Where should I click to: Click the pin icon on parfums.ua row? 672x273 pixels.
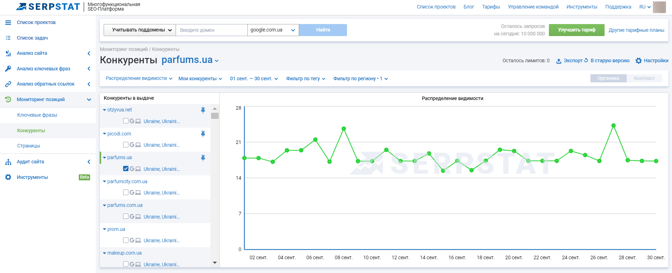click(203, 158)
